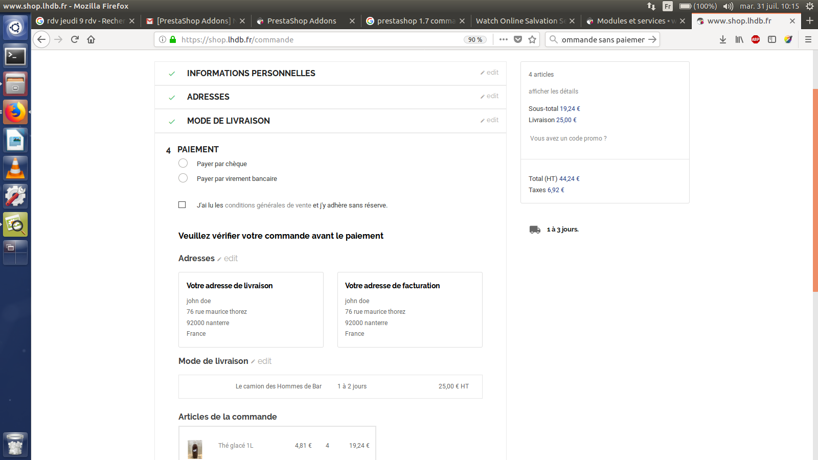Click the Thé glacé 1L product name
Viewport: 818px width, 460px height.
(x=236, y=446)
